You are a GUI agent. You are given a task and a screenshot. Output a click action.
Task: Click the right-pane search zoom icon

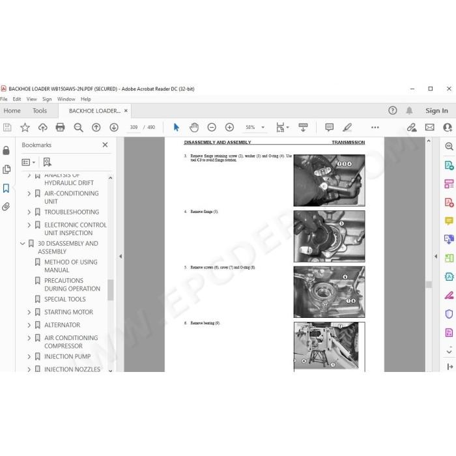(x=449, y=147)
